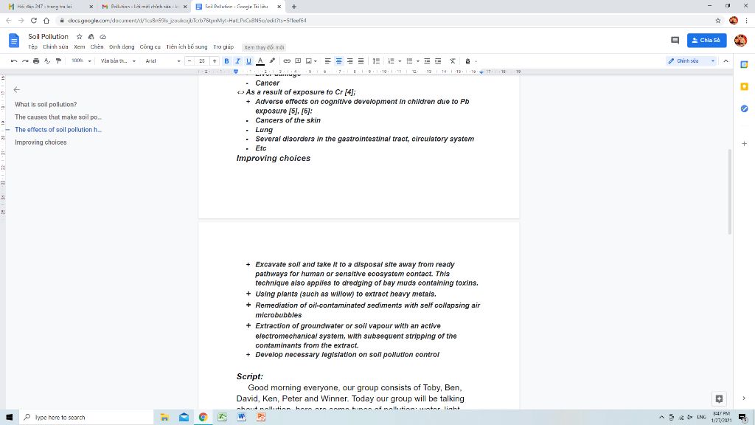Select the paint format roller icon
Image resolution: width=755 pixels, height=425 pixels.
pos(59,61)
